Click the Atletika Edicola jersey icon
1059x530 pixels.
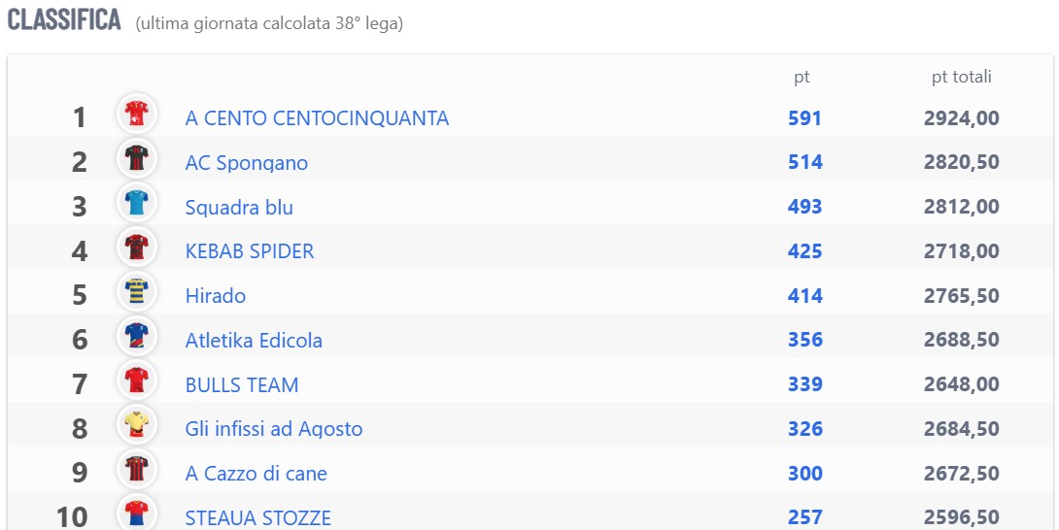point(136,336)
